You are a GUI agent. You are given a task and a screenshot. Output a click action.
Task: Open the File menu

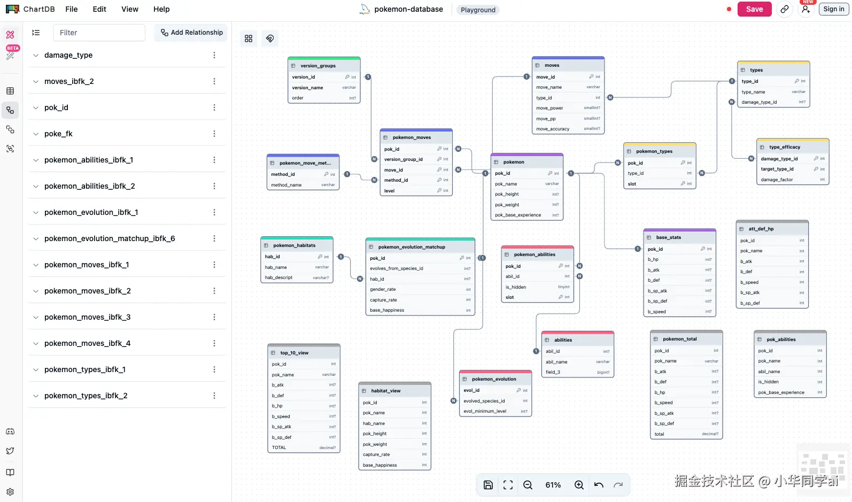pos(72,9)
